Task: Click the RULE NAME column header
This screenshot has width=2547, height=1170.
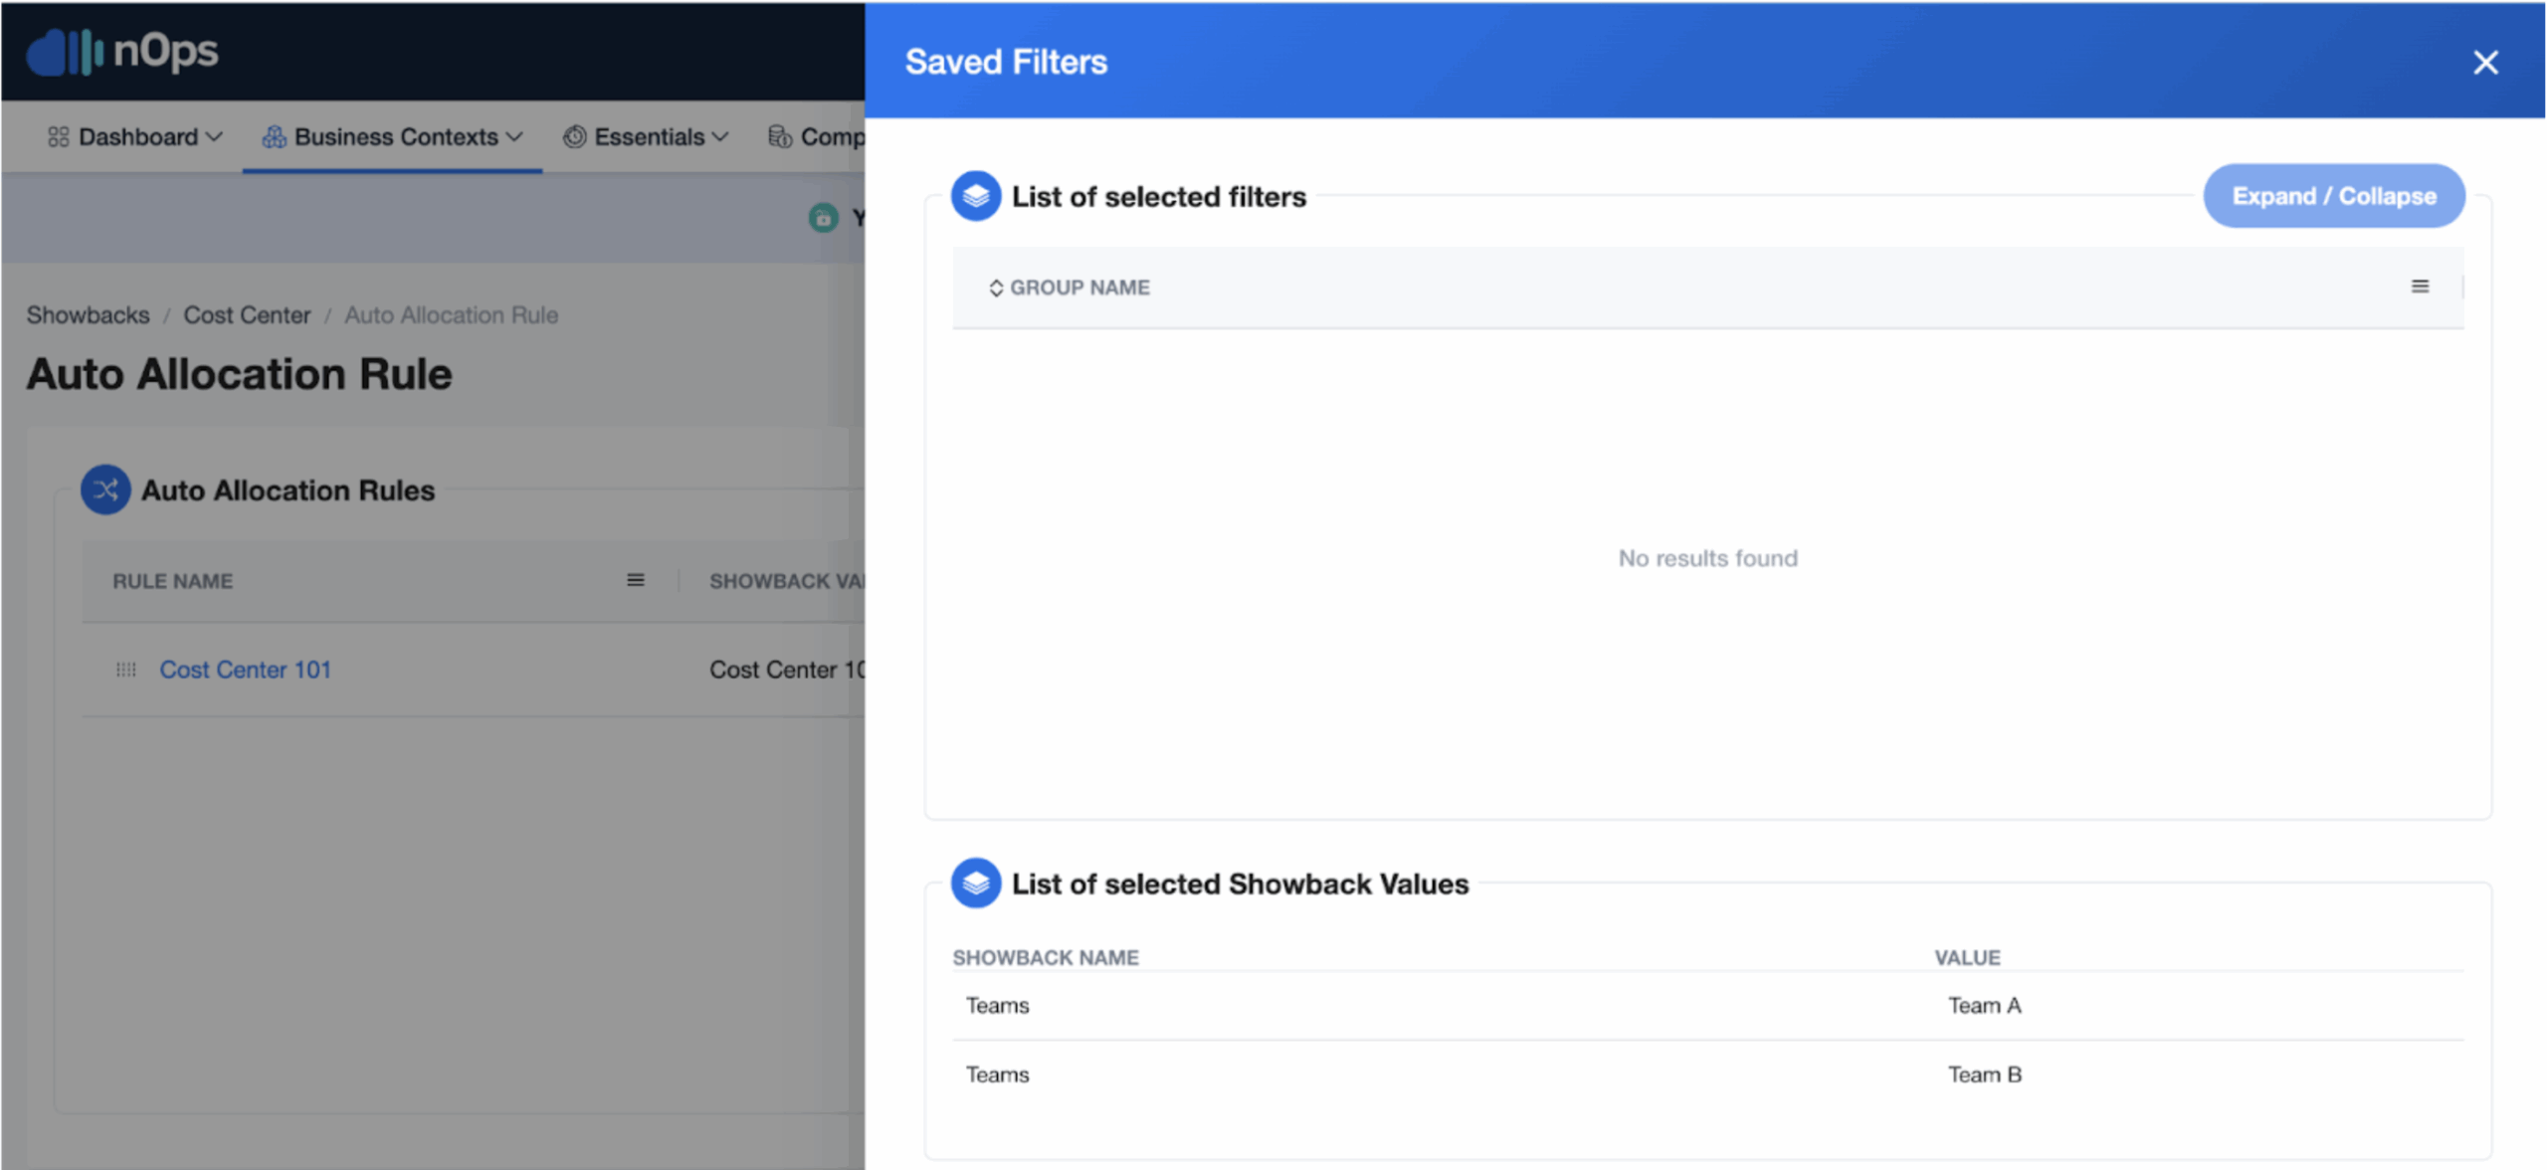Action: pos(172,581)
